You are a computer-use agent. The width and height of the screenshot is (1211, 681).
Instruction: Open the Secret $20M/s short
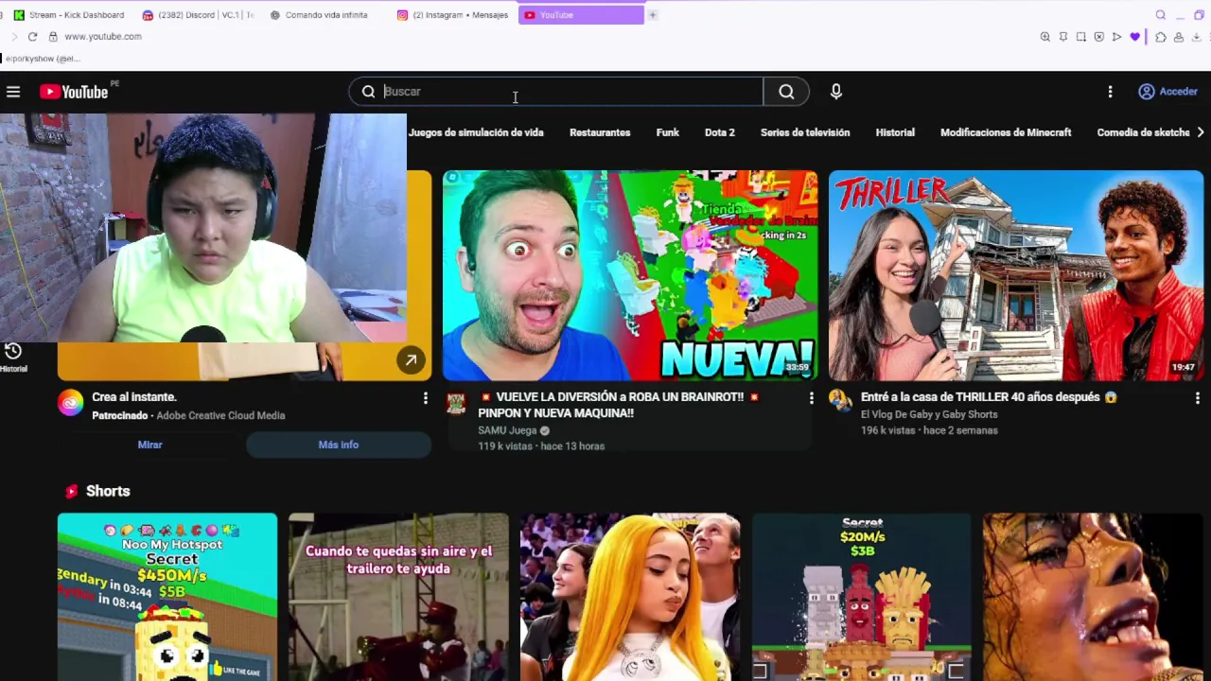[861, 597]
